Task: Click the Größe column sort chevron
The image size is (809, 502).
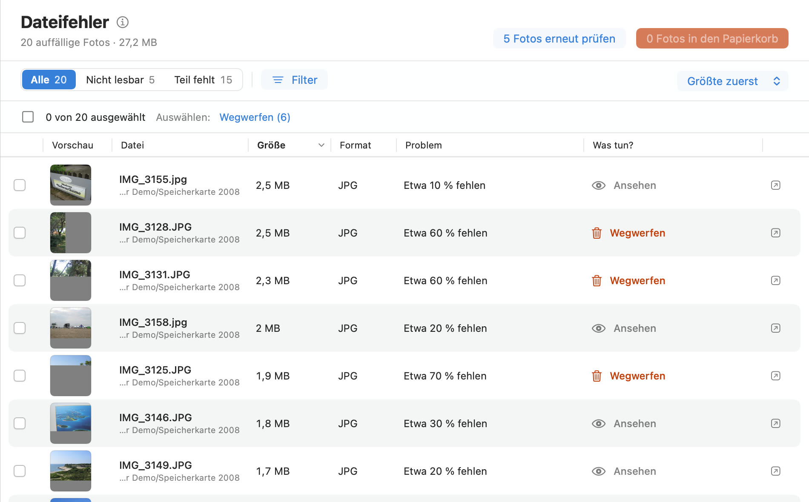Action: click(x=321, y=145)
